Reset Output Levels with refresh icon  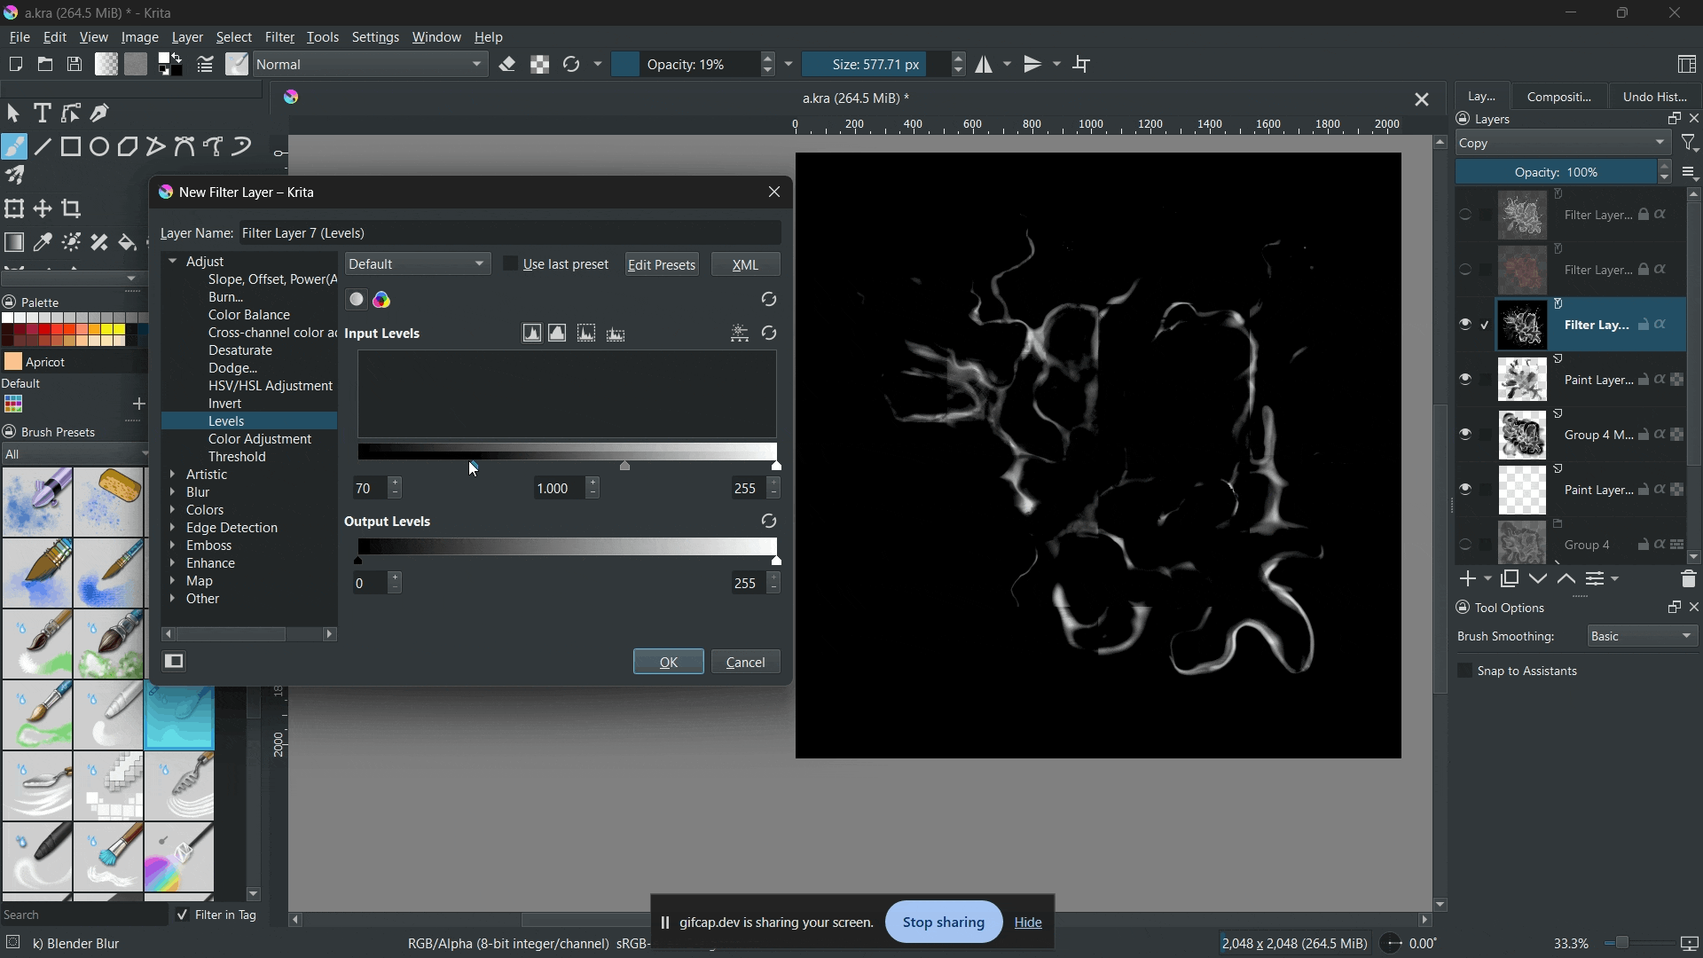tap(769, 522)
